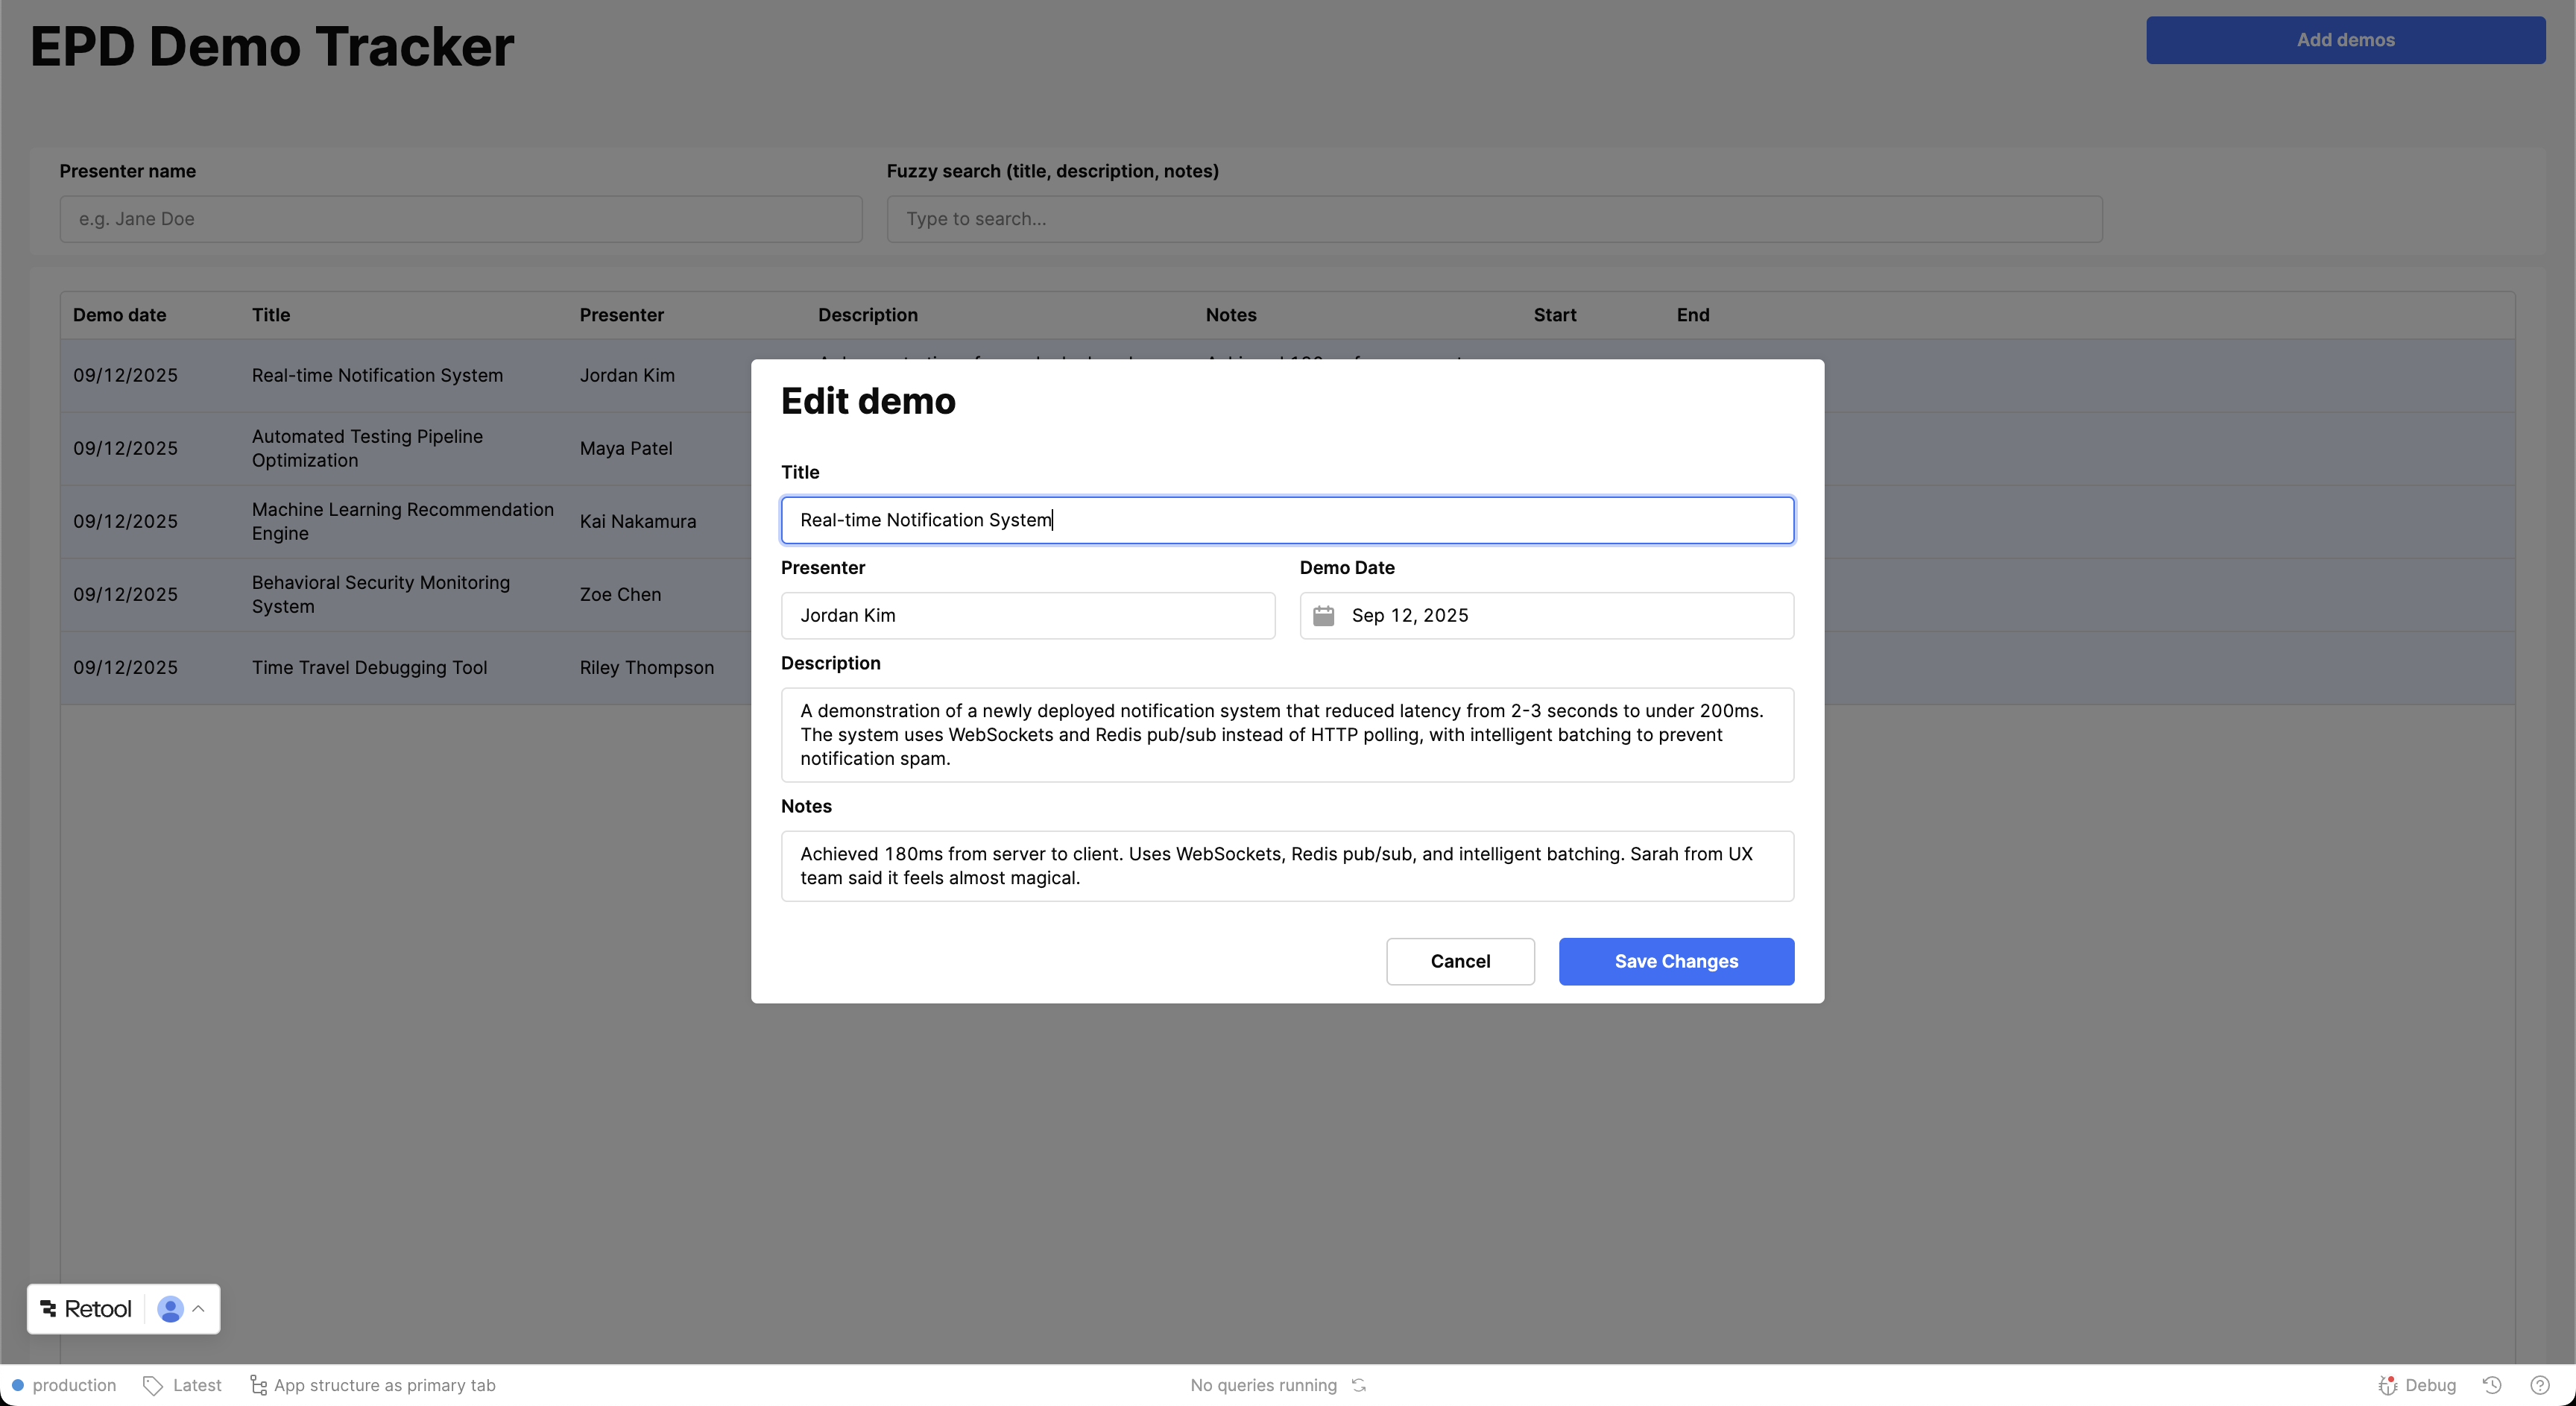Viewport: 2576px width, 1406px height.
Task: Click the App structure tree icon
Action: 258,1385
